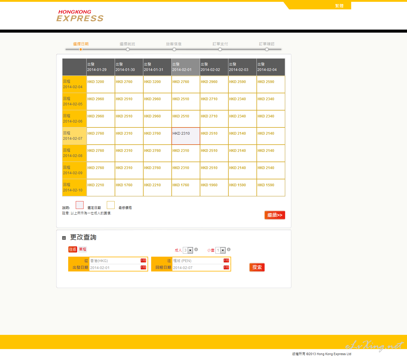Pick HKD 2510 fare for 02-02 / 02-09
Image resolution: width=407 pixels, height=356 pixels.
point(214,170)
